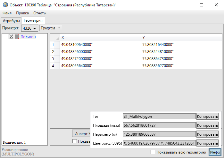Click X coordinate cell in row 1
This screenshot has width=224, height=158.
100,45
